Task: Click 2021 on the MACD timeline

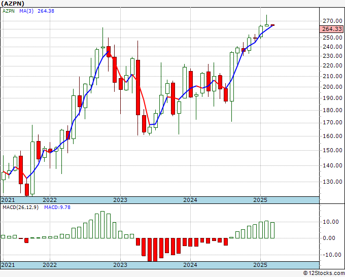Action: pyautogui.click(x=8, y=265)
